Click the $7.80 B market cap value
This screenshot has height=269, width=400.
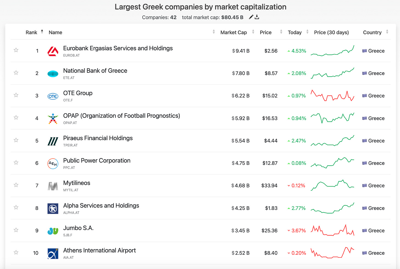241,73
